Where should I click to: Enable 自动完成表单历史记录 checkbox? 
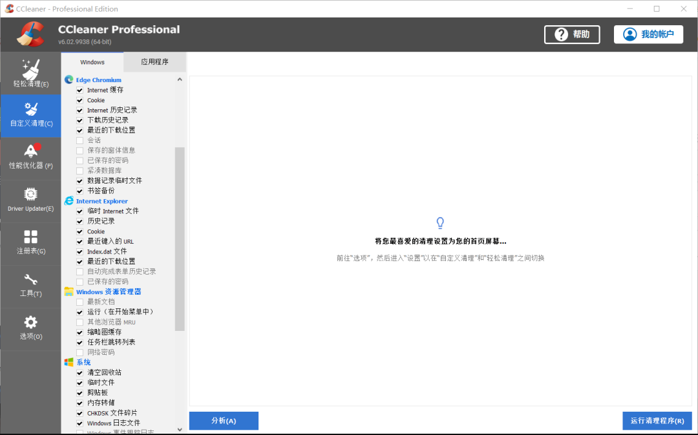(x=79, y=271)
